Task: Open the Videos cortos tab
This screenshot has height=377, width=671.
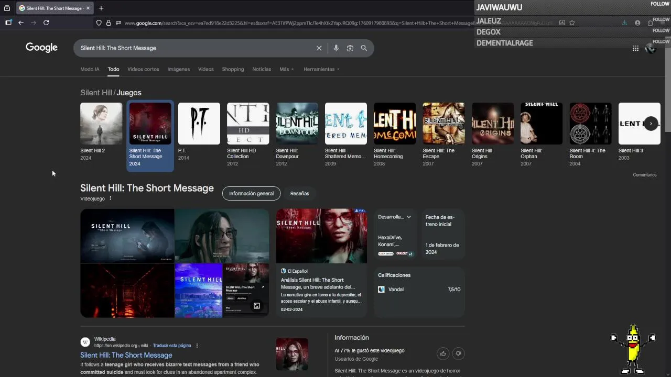Action: 143,69
